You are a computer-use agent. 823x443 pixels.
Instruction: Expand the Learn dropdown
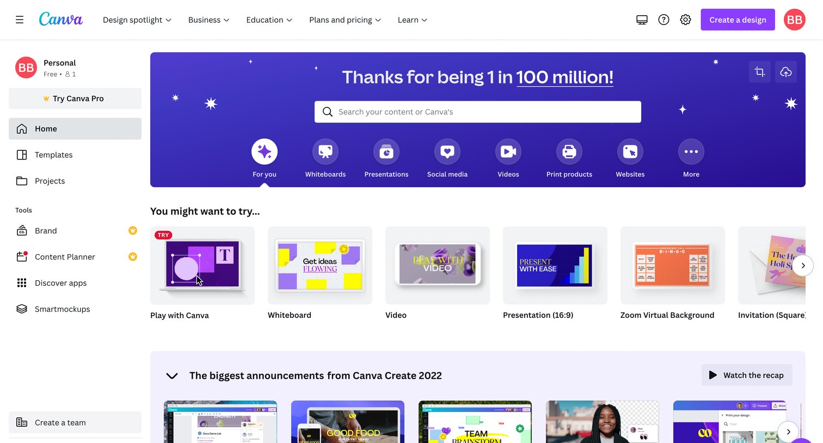[x=413, y=20]
